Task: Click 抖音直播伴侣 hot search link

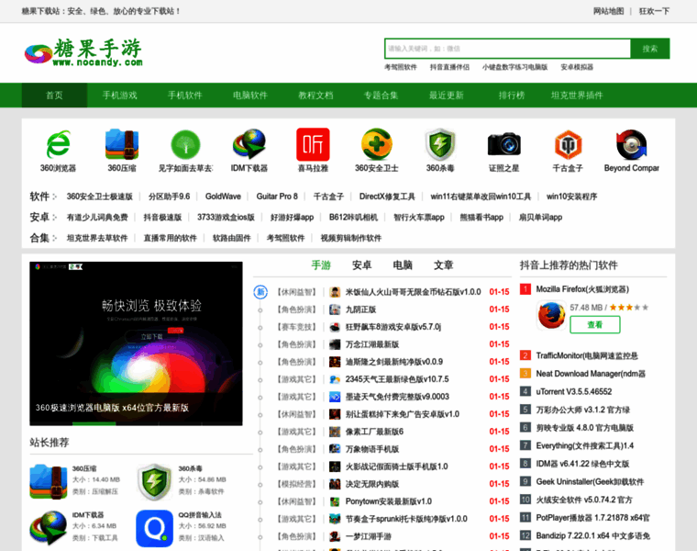Action: (449, 67)
